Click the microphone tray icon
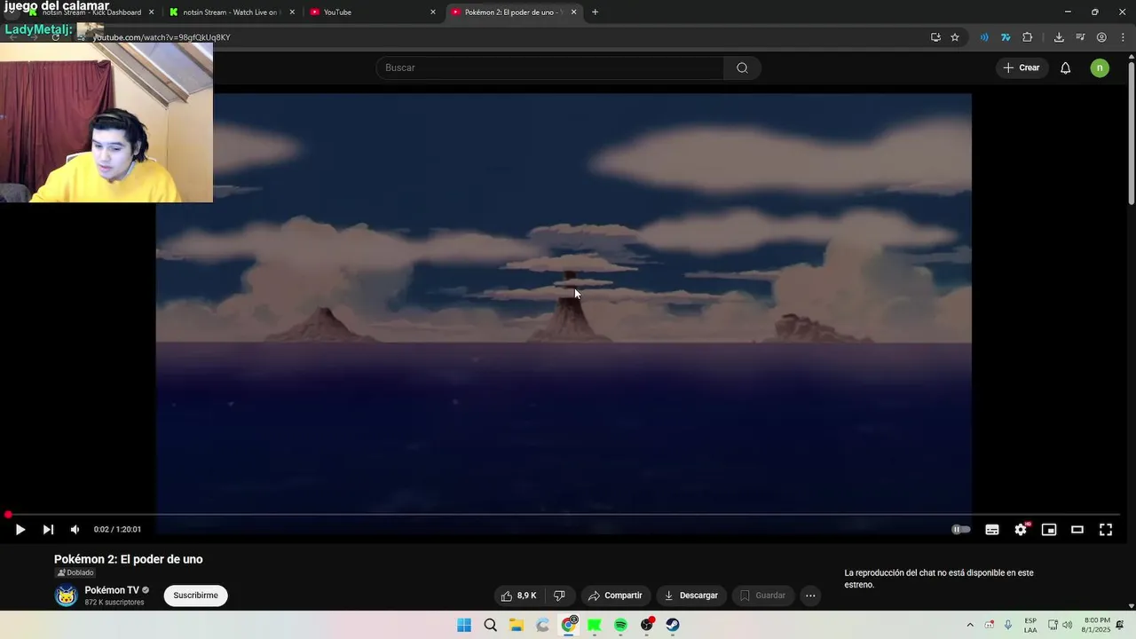Image resolution: width=1136 pixels, height=639 pixels. tap(1008, 625)
